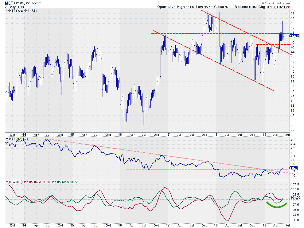Image resolution: width=304 pixels, height=228 pixels.
Task: Click the blue line marker before MET:XLF
Action: (7, 139)
